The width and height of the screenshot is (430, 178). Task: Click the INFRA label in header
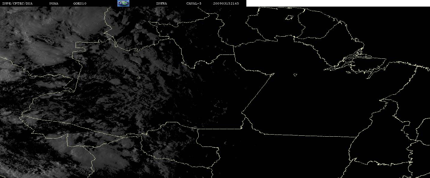click(x=161, y=3)
